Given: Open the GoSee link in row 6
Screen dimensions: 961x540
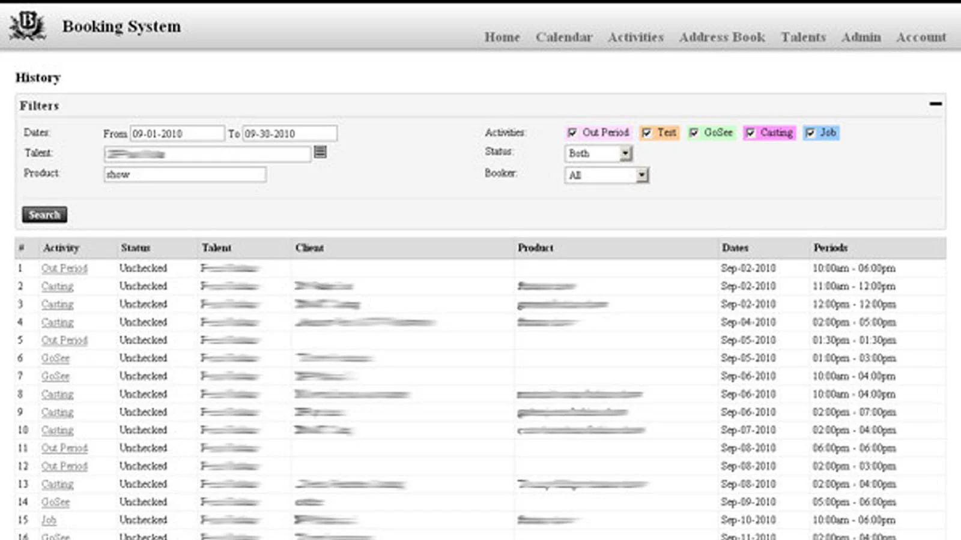Looking at the screenshot, I should (x=55, y=358).
